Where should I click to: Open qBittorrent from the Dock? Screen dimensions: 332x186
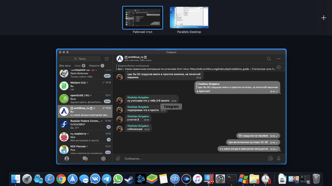tap(175, 179)
